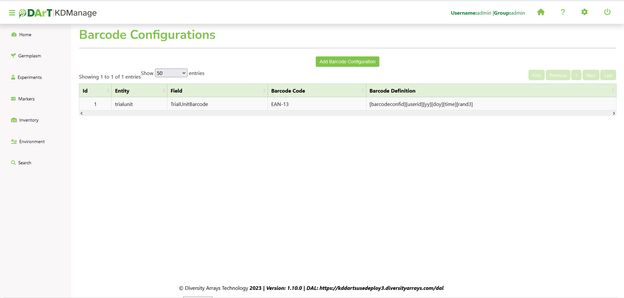Open the Inventory section

tap(29, 120)
